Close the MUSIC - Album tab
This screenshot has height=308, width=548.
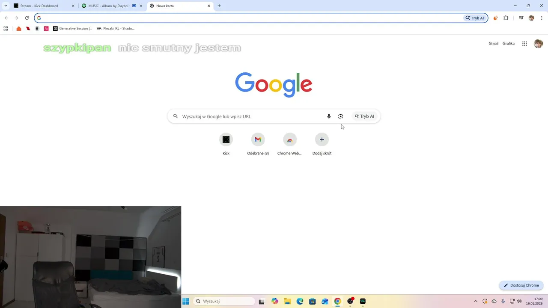141,6
